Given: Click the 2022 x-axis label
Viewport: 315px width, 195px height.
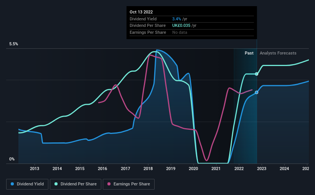Looking at the screenshot, I should point(239,169).
